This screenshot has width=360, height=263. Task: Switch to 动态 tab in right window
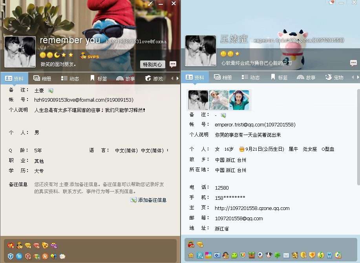click(251, 77)
